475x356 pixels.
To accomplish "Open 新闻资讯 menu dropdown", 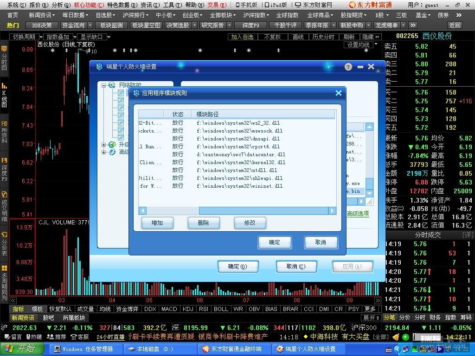I will [42, 15].
